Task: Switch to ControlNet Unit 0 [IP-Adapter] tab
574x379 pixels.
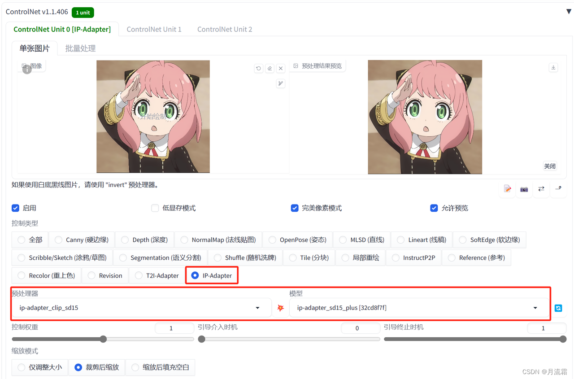Action: coord(62,29)
